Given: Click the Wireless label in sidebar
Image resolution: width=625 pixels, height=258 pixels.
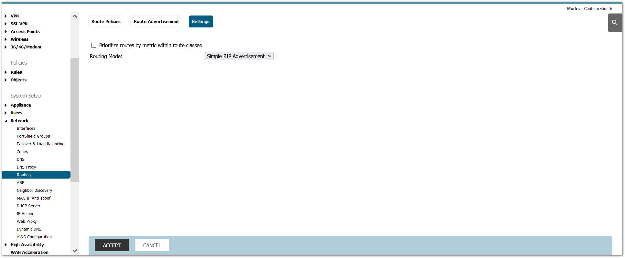Looking at the screenshot, I should coord(19,39).
